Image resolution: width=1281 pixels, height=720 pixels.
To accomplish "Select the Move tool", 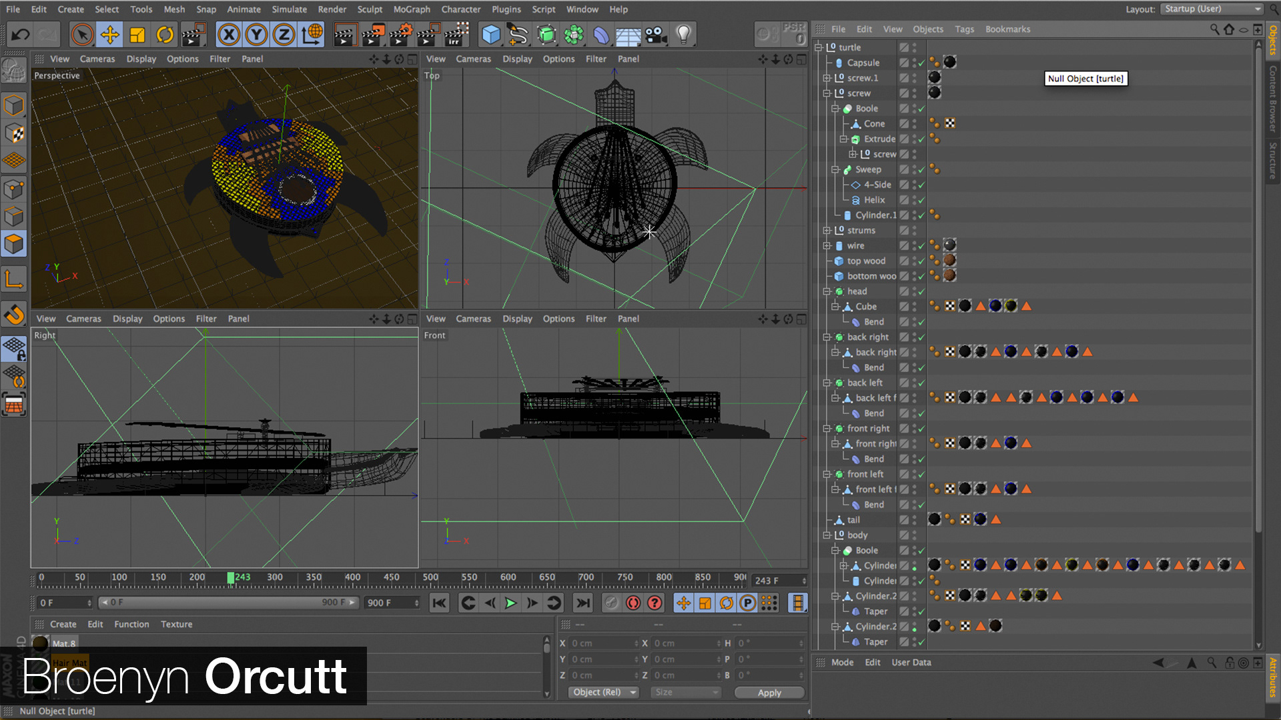I will (109, 34).
